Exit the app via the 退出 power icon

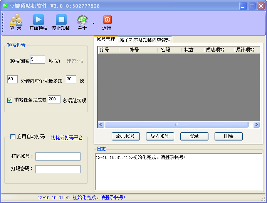click(107, 20)
